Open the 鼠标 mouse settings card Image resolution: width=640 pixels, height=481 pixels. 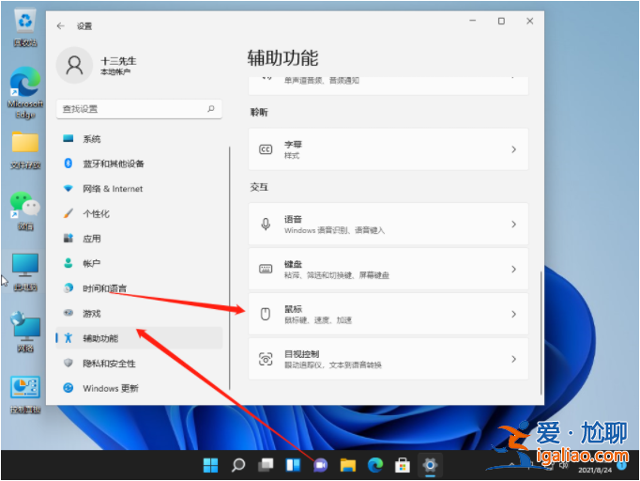[389, 315]
